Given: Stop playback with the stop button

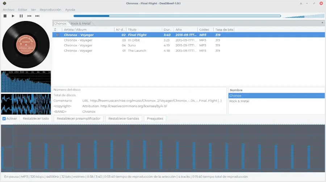Looking at the screenshot, I should click(x=5, y=16).
